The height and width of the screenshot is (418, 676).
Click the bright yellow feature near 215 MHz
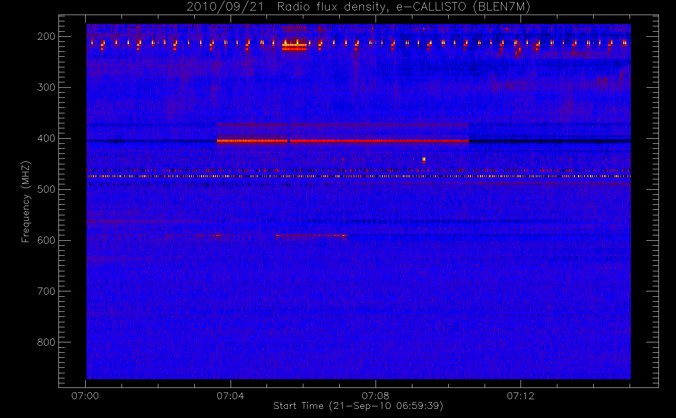[295, 46]
